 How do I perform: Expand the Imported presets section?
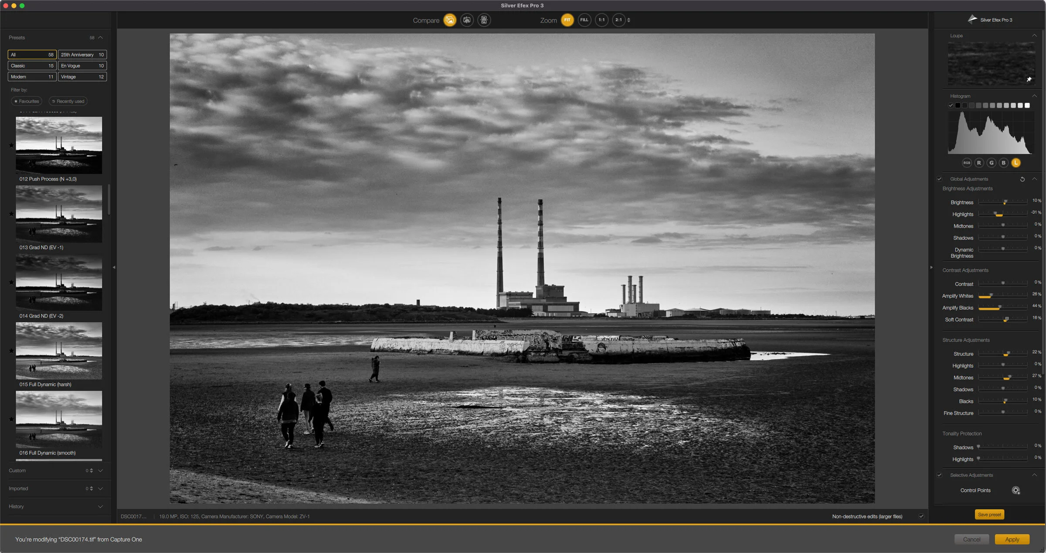click(100, 489)
